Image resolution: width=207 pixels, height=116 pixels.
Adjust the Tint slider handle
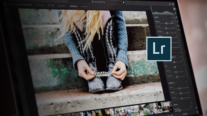pyautogui.click(x=175, y=67)
